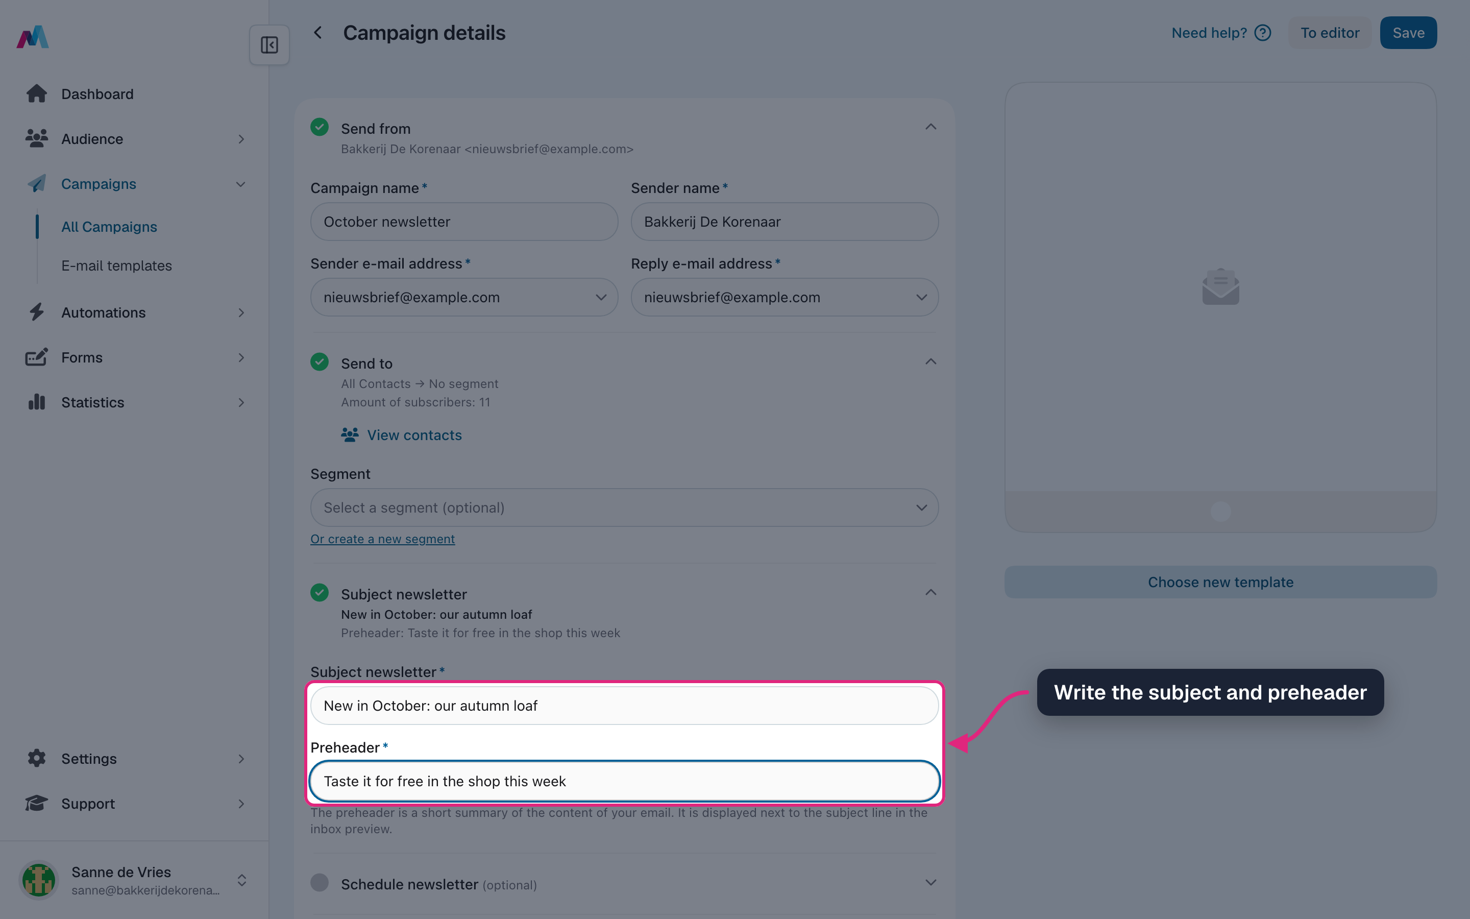Viewport: 1470px width, 919px height.
Task: Click the Sanne de Vries avatar
Action: (x=39, y=880)
